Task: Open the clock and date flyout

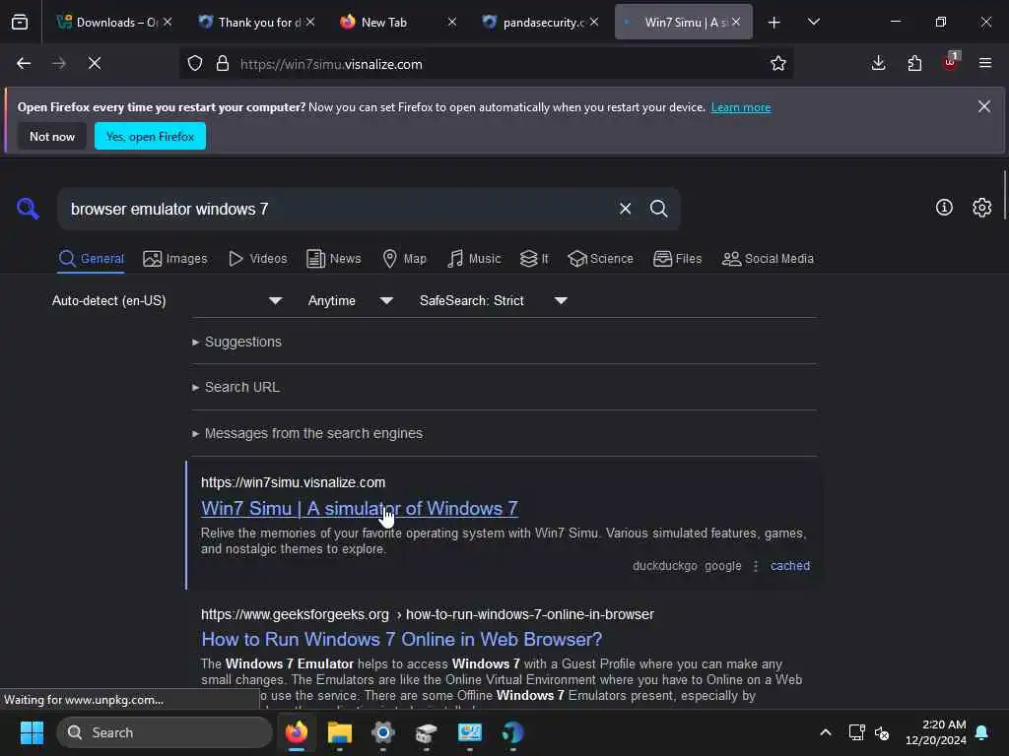Action: coord(936,732)
